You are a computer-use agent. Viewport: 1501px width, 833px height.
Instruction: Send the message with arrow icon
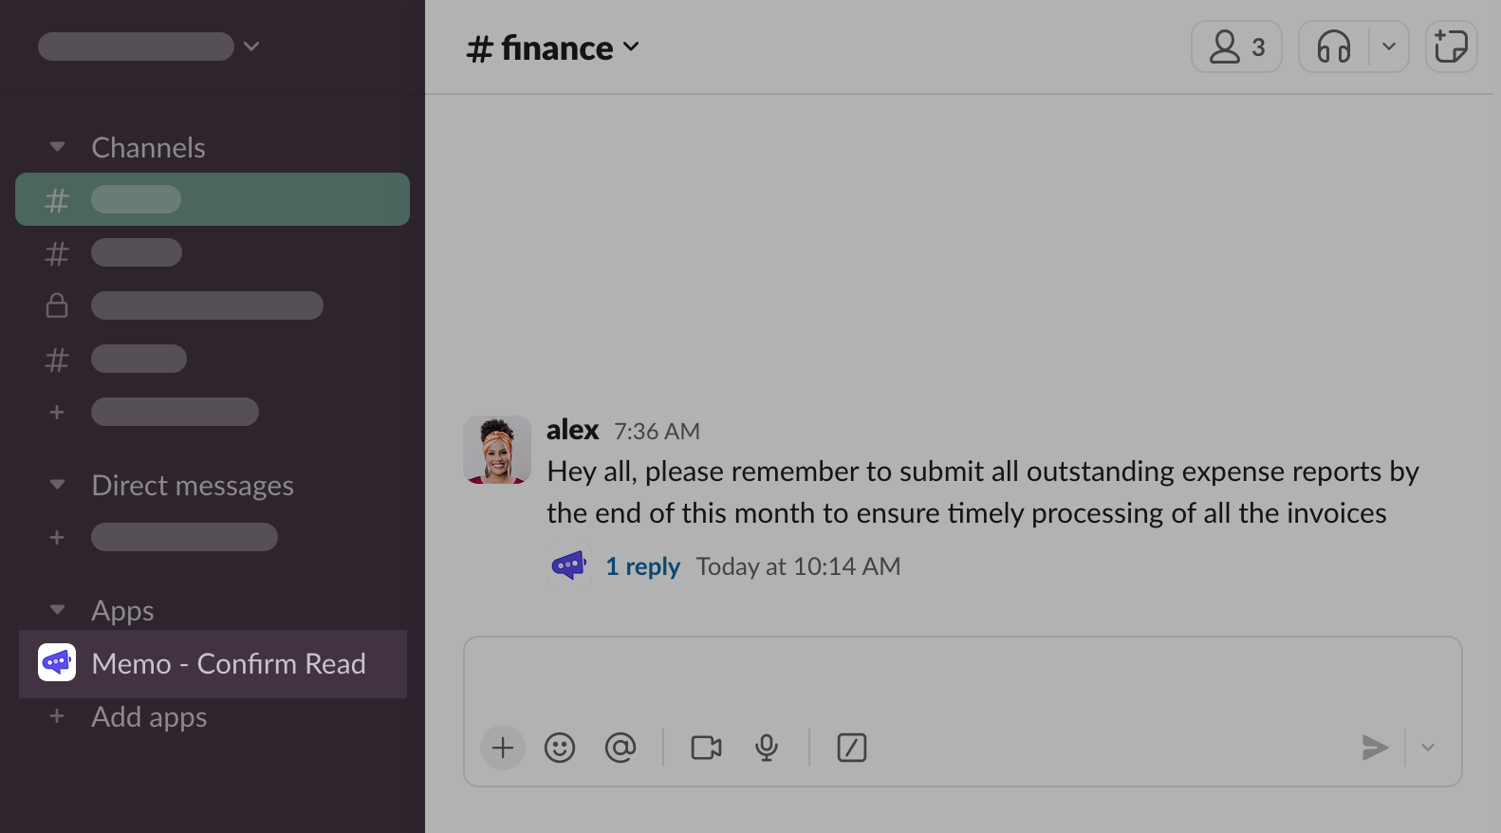[x=1375, y=748]
